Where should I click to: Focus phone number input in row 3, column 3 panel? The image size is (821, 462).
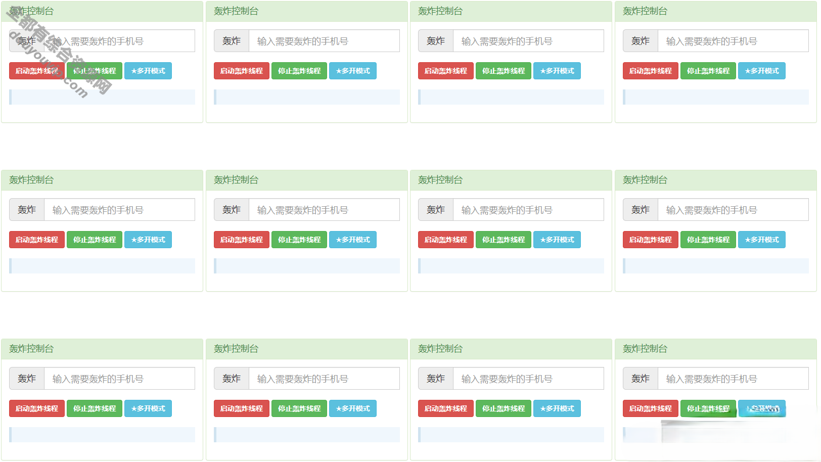tap(528, 379)
